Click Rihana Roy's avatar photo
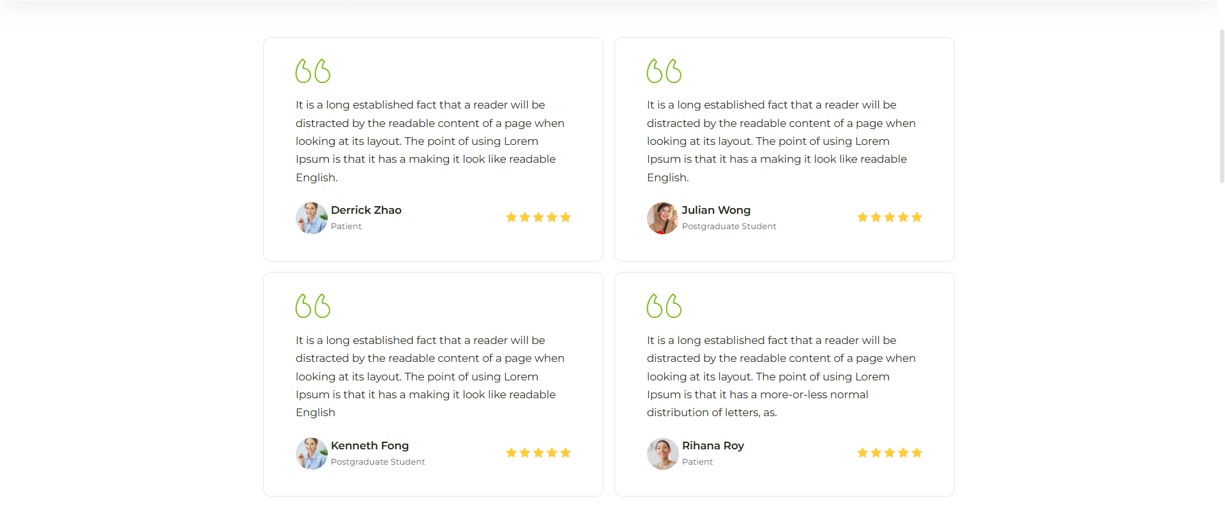The image size is (1225, 524). 663,454
